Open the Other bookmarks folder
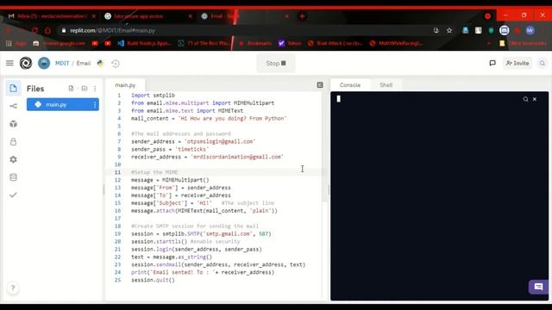 tap(523, 43)
